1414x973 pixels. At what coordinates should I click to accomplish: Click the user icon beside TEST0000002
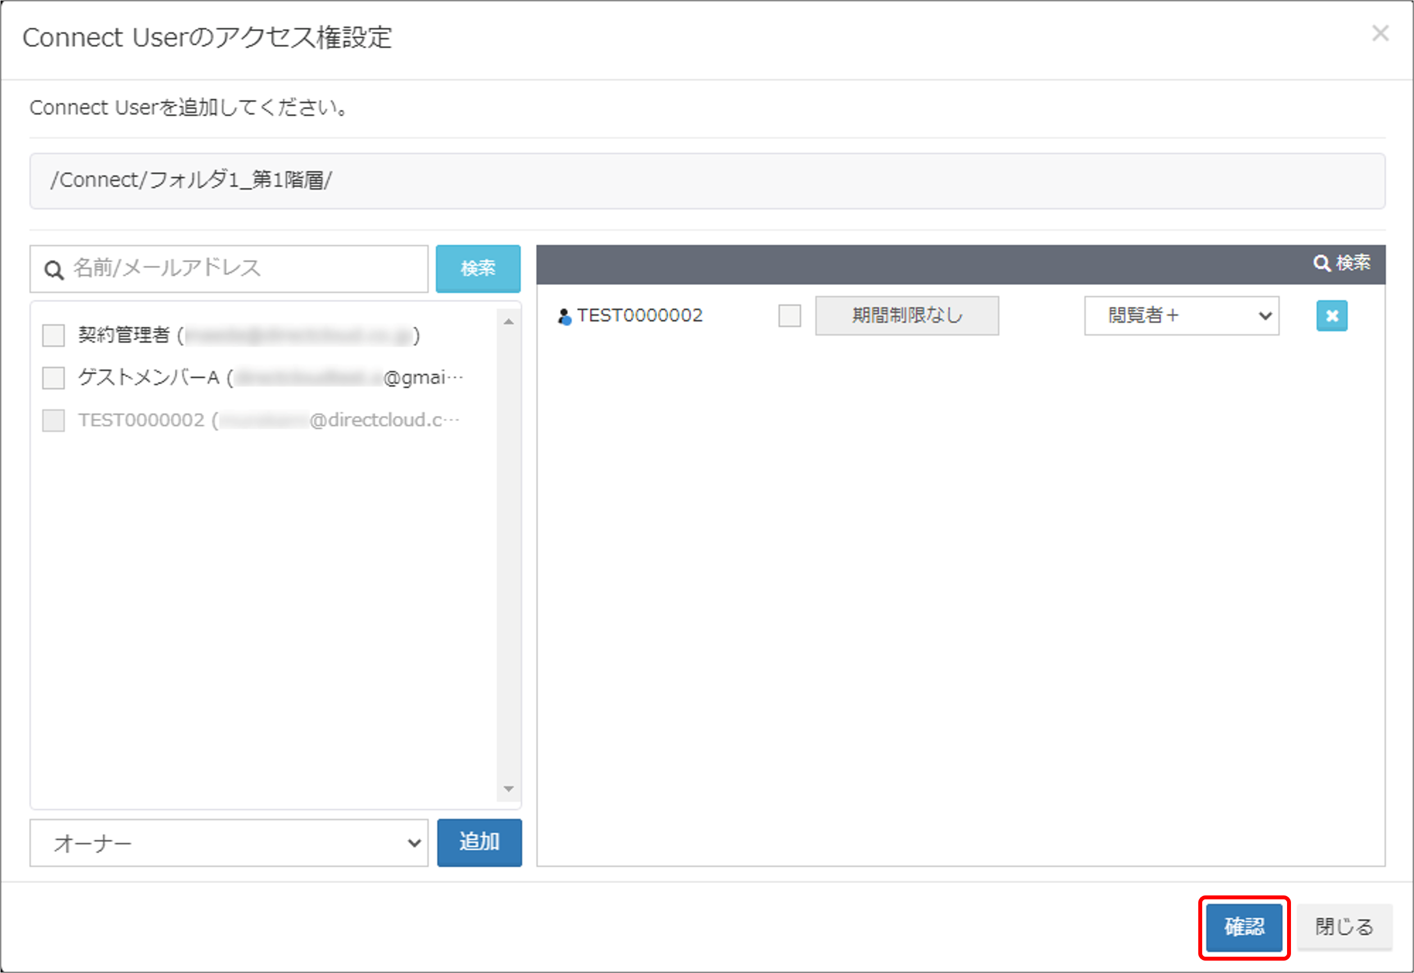pos(564,316)
